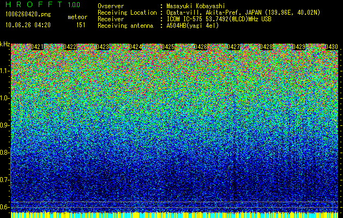Click the 0424 time marker

pos(135,47)
